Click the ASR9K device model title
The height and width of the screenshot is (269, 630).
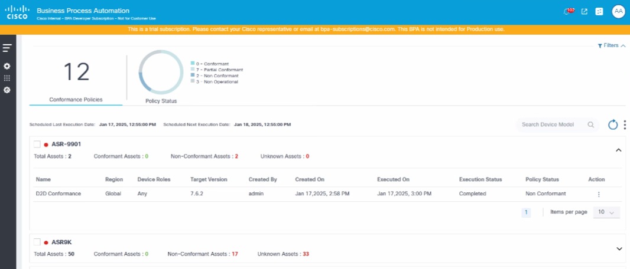coord(62,242)
